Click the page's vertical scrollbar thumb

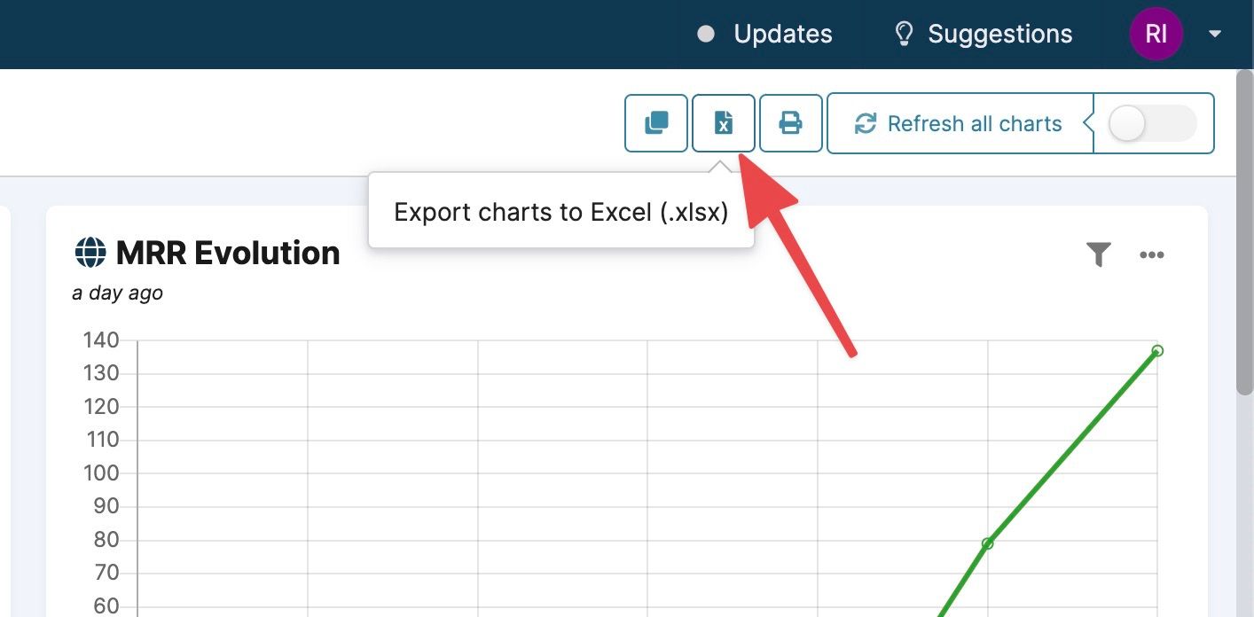(x=1244, y=230)
